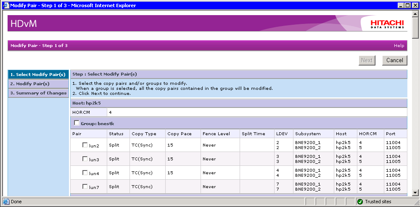Click the Next button
The height and width of the screenshot is (207, 420).
[367, 60]
